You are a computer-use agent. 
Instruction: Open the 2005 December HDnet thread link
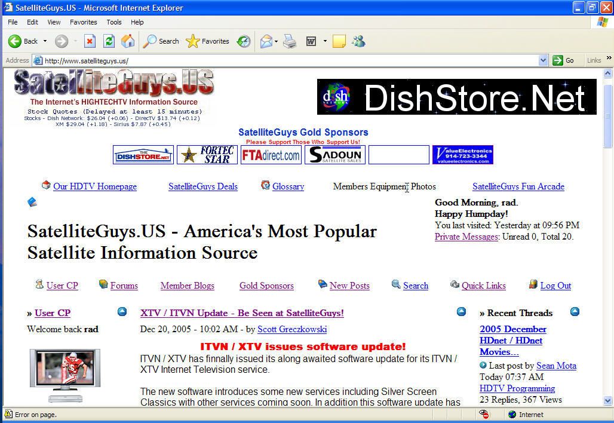pos(513,341)
